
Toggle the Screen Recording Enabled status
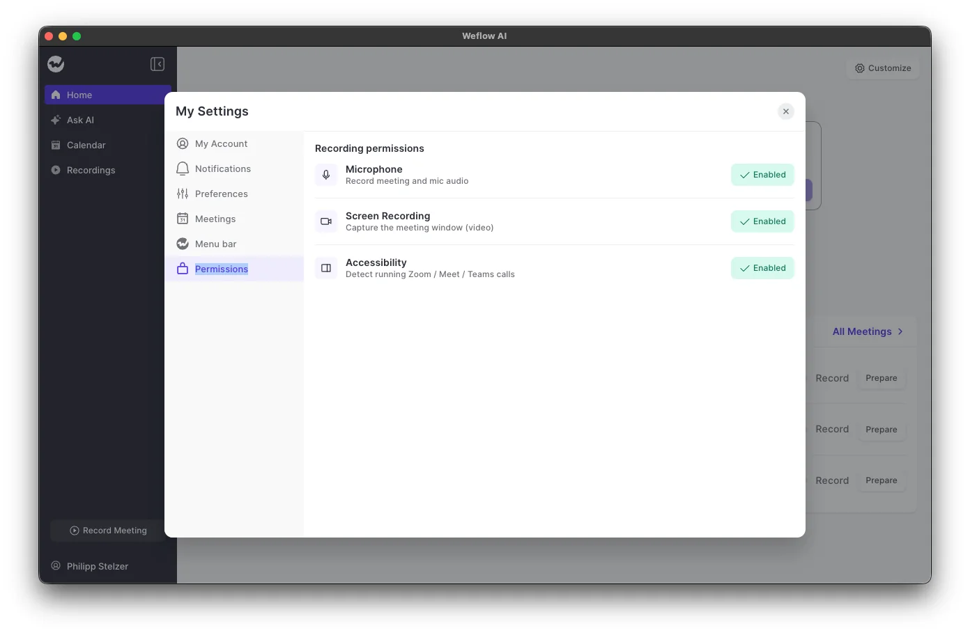coord(762,221)
